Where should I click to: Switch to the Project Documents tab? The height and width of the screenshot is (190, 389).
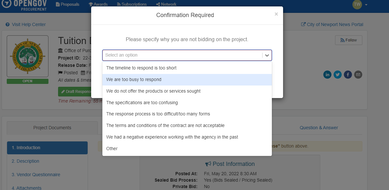52,128
